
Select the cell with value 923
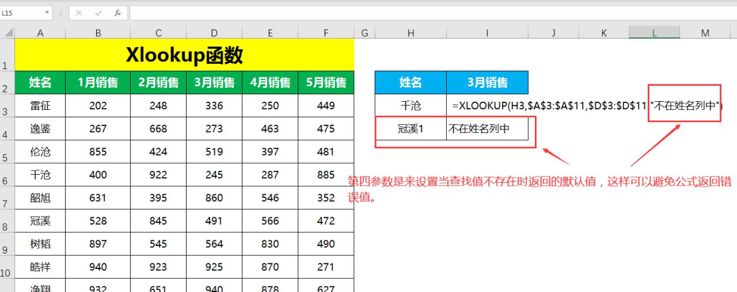158,267
